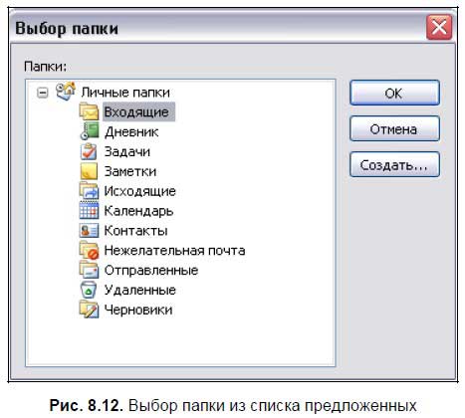465x418 pixels.
Task: Select the Календарь calendar grid icon
Action: (89, 210)
